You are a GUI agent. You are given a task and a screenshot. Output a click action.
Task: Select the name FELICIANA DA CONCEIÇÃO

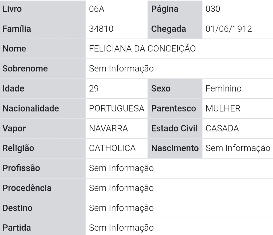point(142,49)
